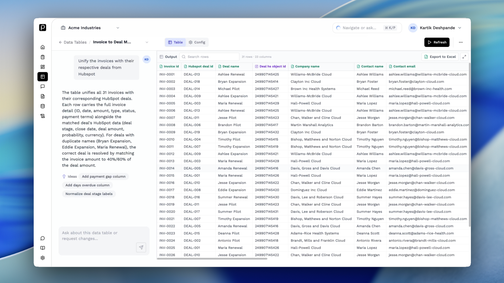504x283 pixels.
Task: Click the Output panel icon
Action: (161, 57)
